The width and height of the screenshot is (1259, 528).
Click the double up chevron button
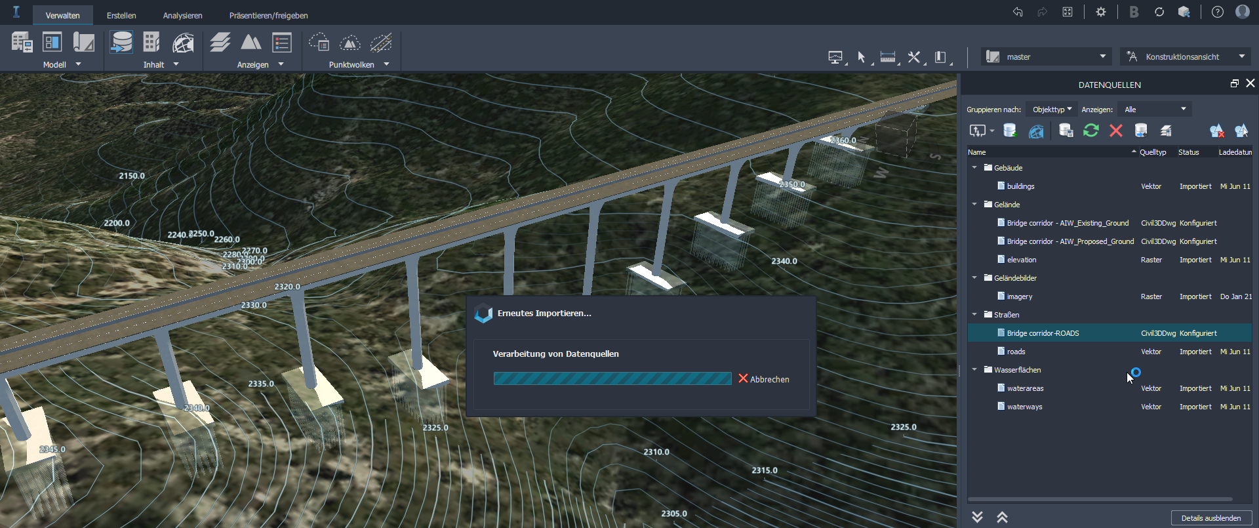point(1002,518)
